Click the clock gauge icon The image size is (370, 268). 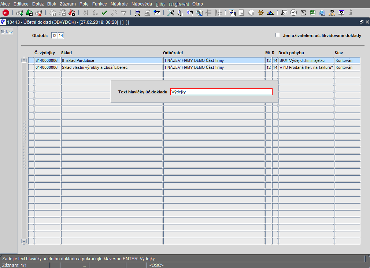(293, 13)
